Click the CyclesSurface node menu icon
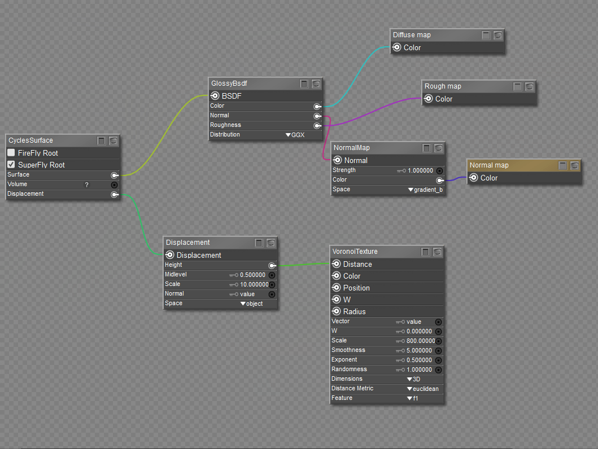Screen dimensions: 598x449 coord(101,141)
